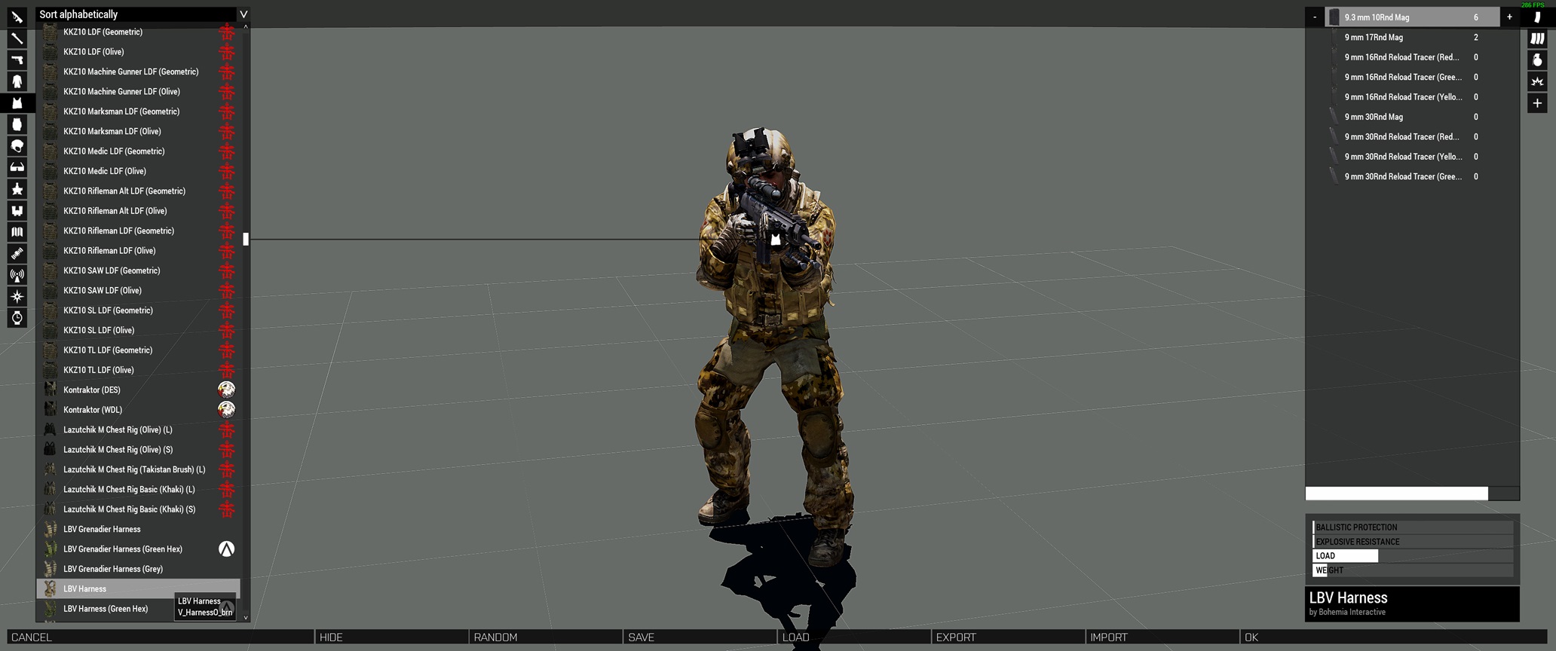Select the LBV Harness vest
Screen dimensions: 1556x651
point(138,588)
